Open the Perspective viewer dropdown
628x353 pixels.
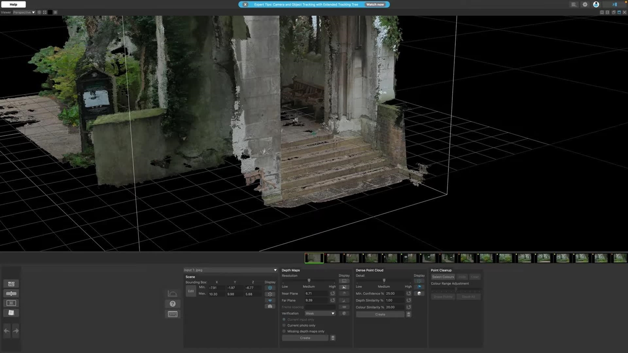point(24,12)
